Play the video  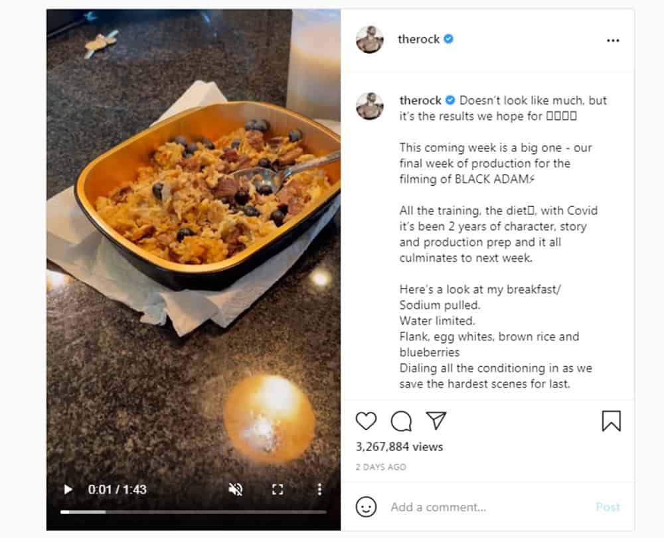tap(68, 490)
